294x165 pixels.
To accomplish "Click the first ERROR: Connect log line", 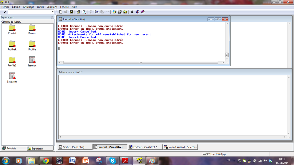I will (x=91, y=26).
